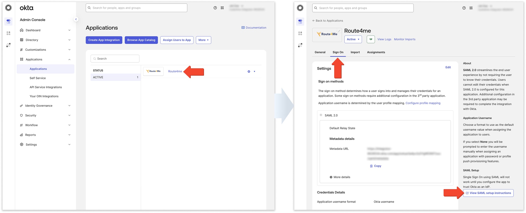Click the Configure profile mapping link
Screen dimensions: 526x213
tap(423, 103)
